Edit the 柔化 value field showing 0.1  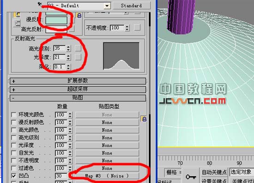pyautogui.click(x=60, y=66)
